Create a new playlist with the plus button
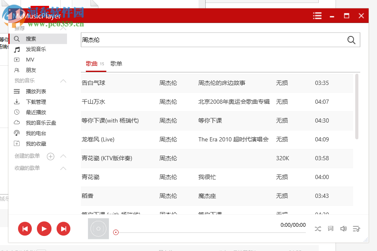The width and height of the screenshot is (377, 251). coord(50,156)
